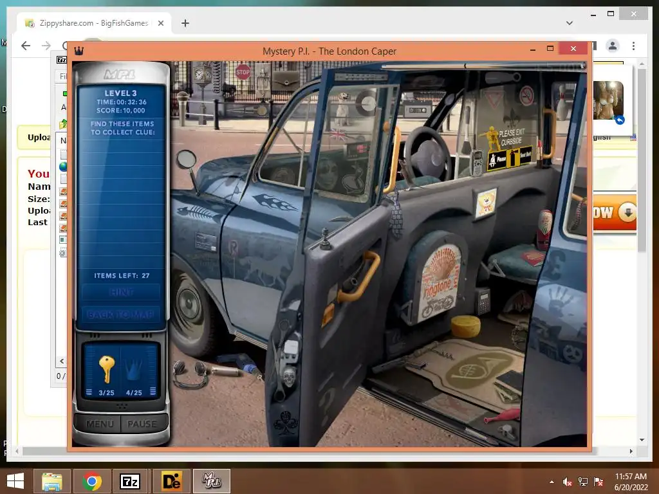Click the PAUSE button

coord(142,424)
